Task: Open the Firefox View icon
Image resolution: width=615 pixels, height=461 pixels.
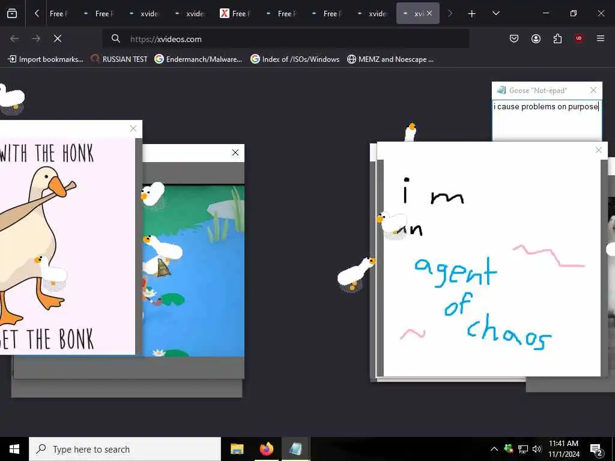Action: (x=12, y=13)
